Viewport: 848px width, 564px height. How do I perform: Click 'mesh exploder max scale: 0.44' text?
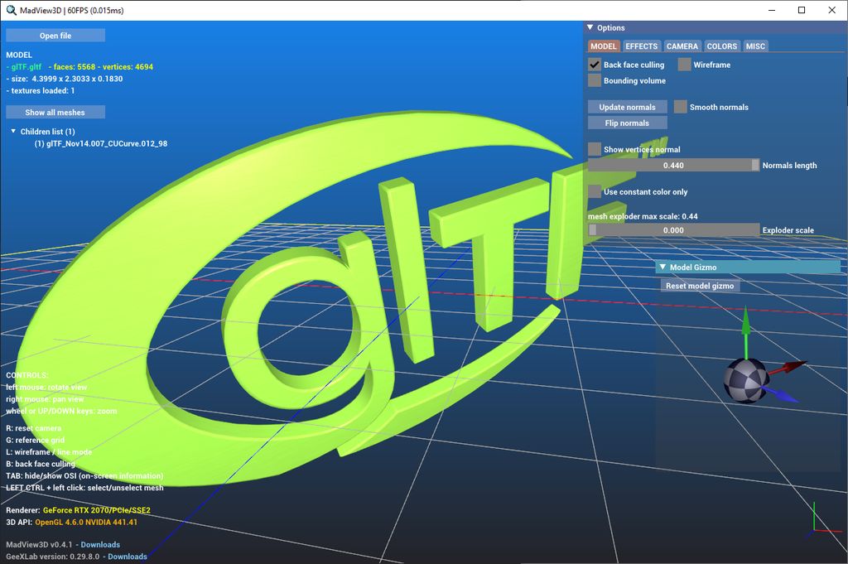[643, 216]
